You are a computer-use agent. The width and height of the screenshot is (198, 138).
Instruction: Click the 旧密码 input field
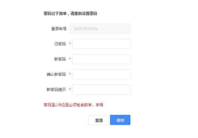click(x=101, y=44)
